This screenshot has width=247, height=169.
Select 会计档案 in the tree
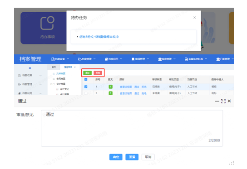click(61, 84)
